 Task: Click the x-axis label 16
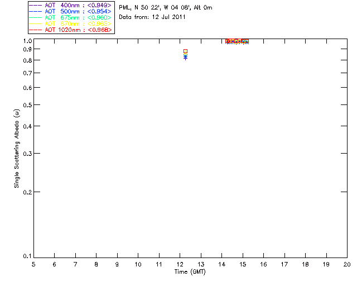click(263, 264)
